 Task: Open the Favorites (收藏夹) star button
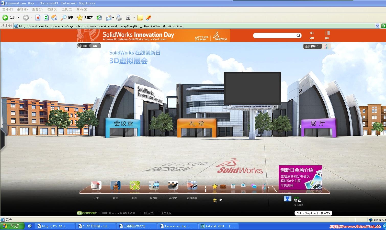point(85,17)
